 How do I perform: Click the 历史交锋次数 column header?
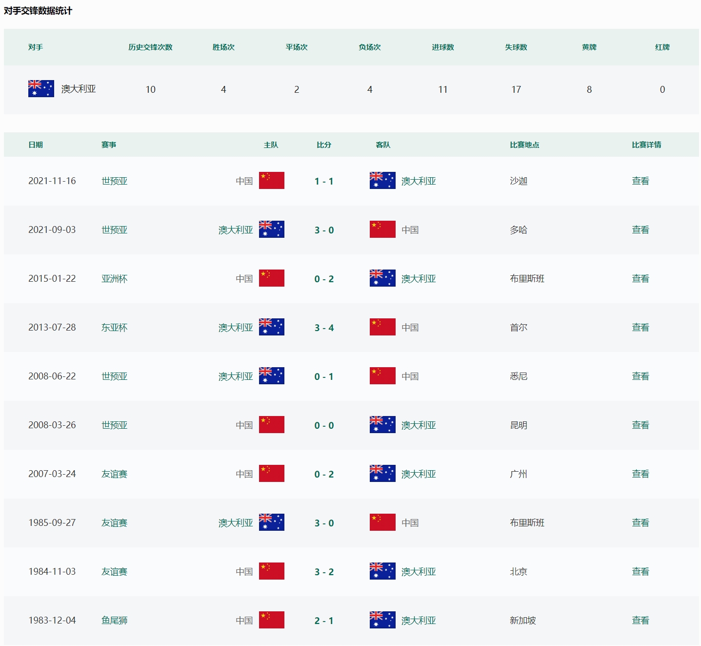[150, 47]
